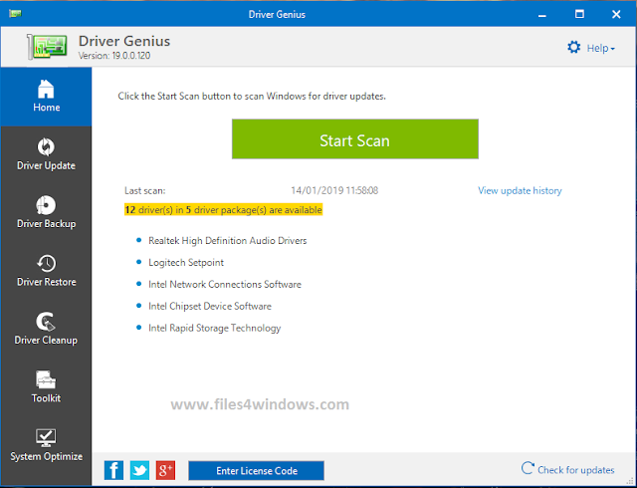Select Intel Rapid Storage Technology entry

coord(215,329)
